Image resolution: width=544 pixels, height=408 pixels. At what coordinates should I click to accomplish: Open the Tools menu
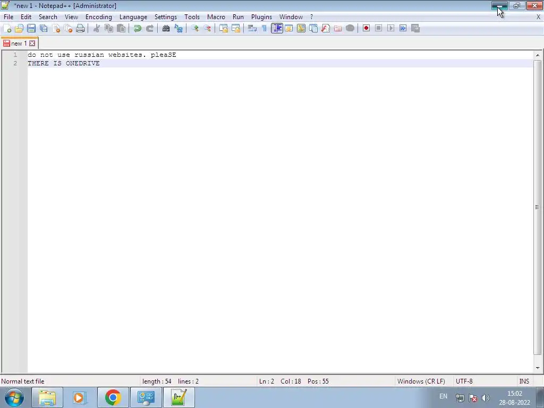coord(192,17)
